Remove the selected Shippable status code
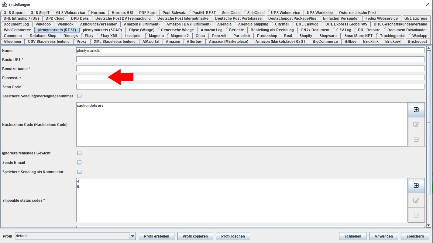Viewport: 433px width, 243px height. pyautogui.click(x=416, y=215)
